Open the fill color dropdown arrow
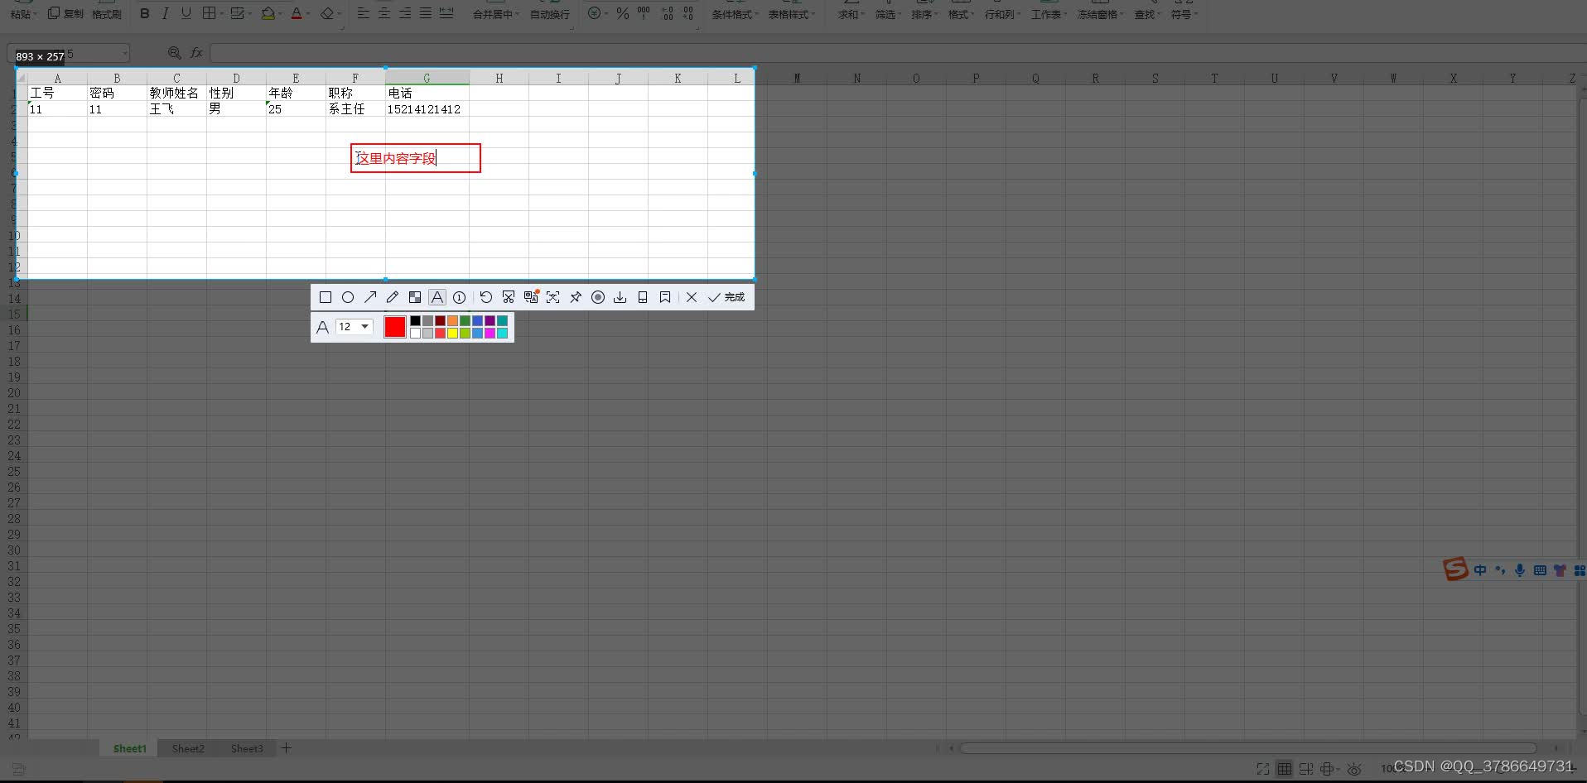The width and height of the screenshot is (1587, 783). (280, 14)
